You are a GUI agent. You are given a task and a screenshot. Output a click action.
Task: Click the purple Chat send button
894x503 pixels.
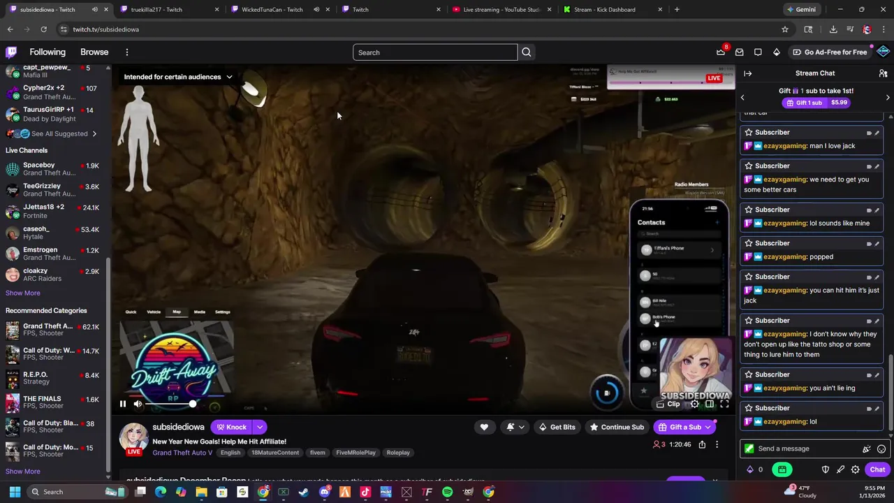pyautogui.click(x=877, y=469)
